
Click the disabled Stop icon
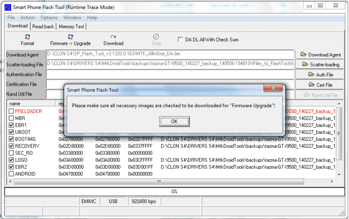point(156,36)
